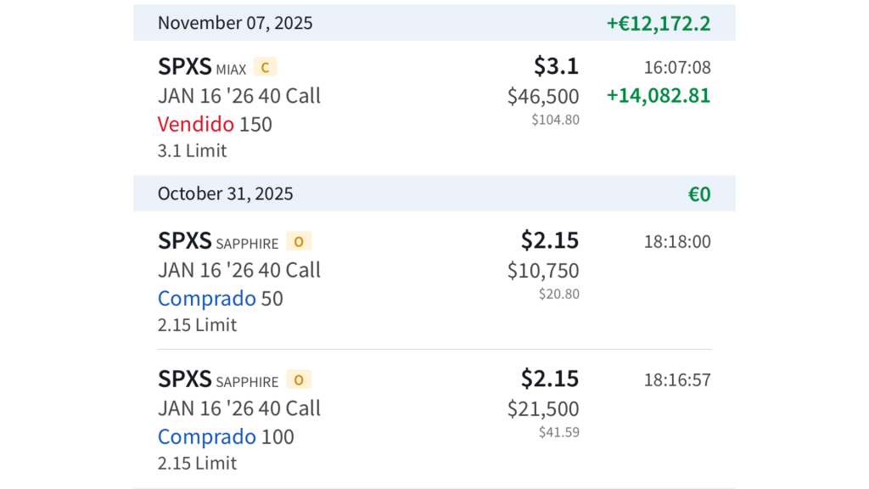Click the 'O' opening badge on the Comprado 50 order
869x489 pixels.
point(299,242)
